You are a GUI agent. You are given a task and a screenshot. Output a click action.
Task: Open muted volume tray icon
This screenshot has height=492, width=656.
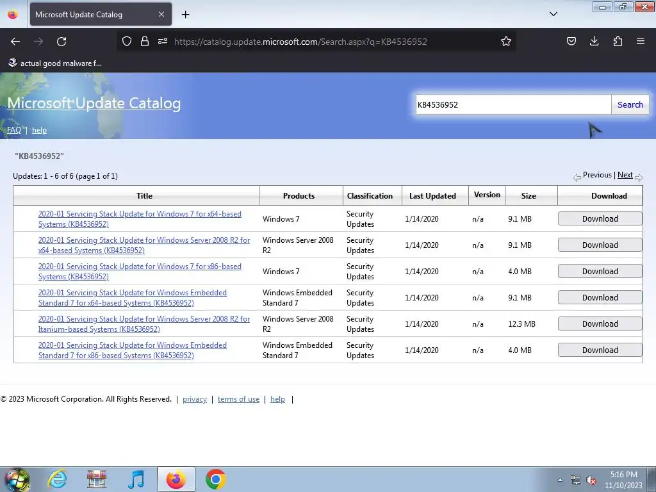591,480
